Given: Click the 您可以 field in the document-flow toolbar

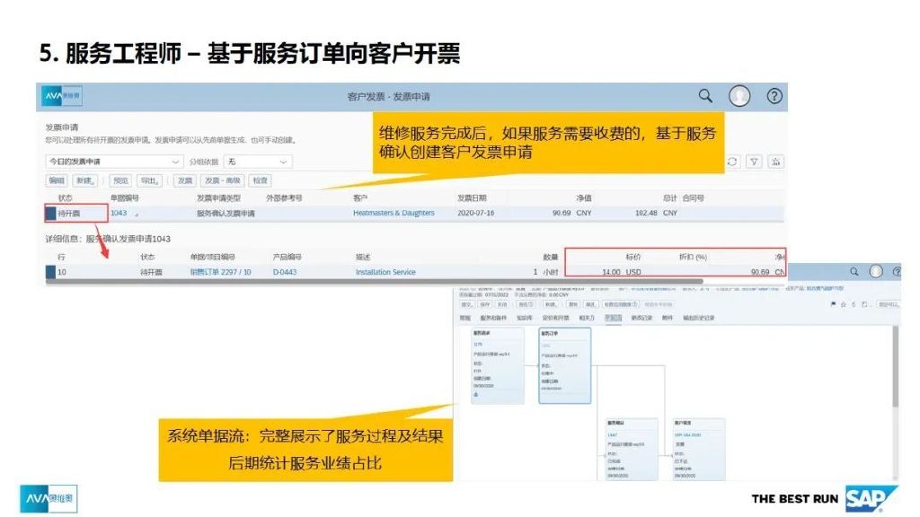Looking at the screenshot, I should tap(887, 304).
